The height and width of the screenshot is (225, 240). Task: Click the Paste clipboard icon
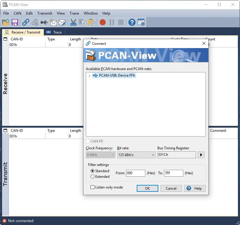pyautogui.click(x=92, y=22)
